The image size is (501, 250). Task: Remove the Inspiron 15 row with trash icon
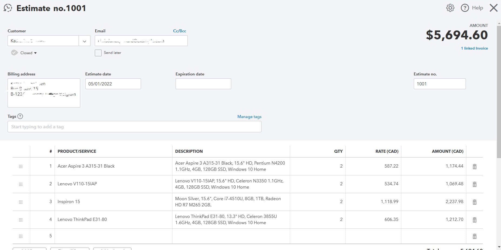[475, 202]
